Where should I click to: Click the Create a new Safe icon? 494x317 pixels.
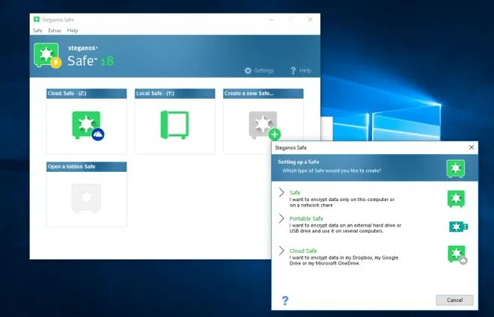263,125
